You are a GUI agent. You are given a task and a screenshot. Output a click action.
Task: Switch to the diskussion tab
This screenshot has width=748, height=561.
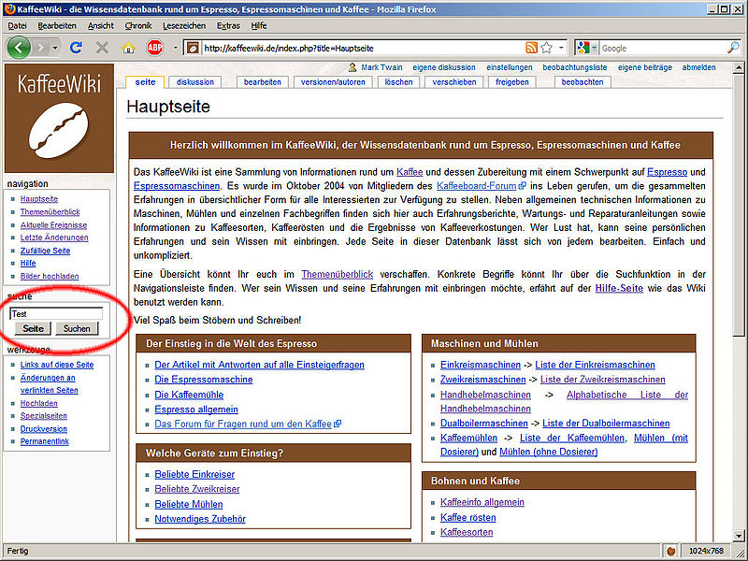coord(194,82)
